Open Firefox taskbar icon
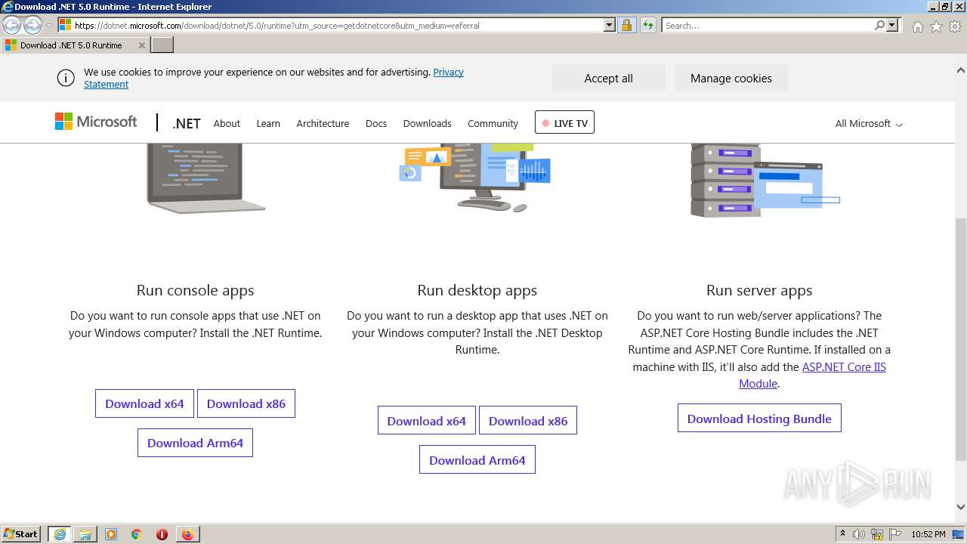The width and height of the screenshot is (967, 544). [187, 534]
